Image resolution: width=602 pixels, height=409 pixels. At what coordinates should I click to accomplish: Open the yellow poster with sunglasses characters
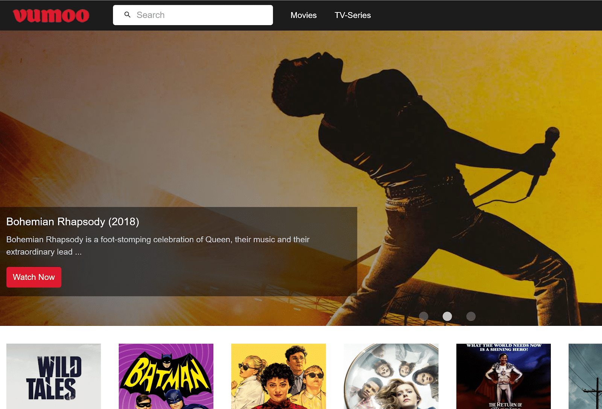coord(278,376)
